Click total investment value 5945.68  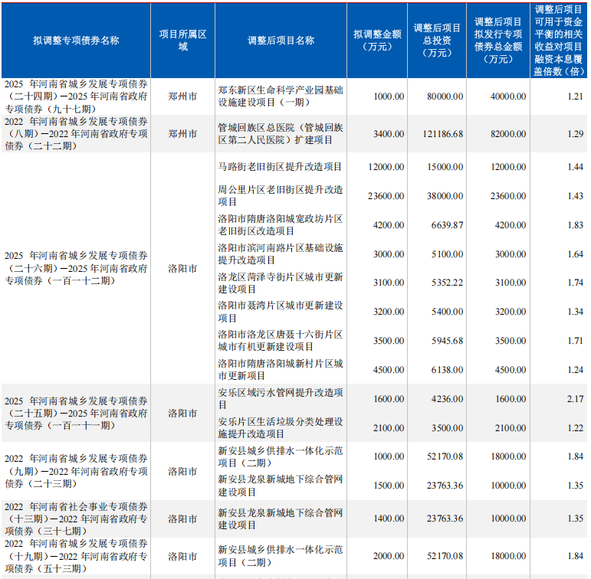pos(447,341)
